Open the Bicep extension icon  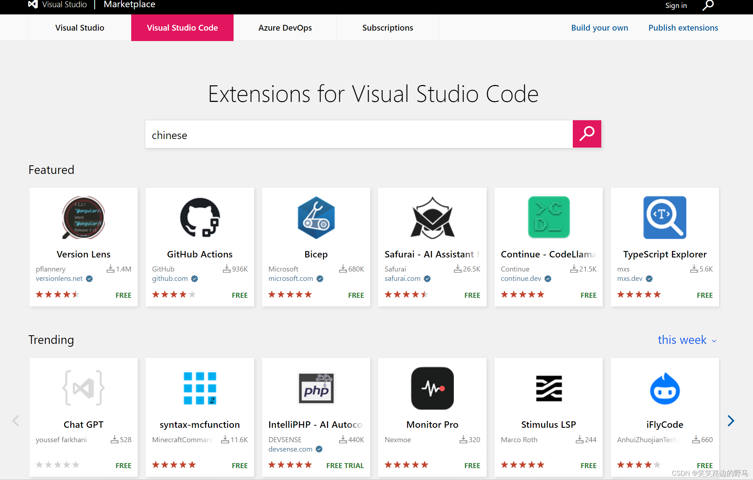tap(316, 217)
